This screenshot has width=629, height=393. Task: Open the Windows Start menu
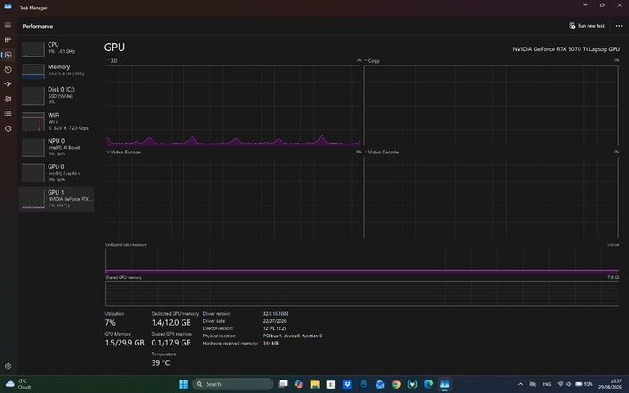tap(183, 384)
